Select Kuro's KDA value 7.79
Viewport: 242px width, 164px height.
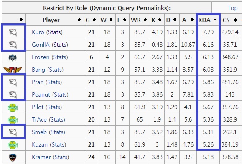pyautogui.click(x=208, y=32)
